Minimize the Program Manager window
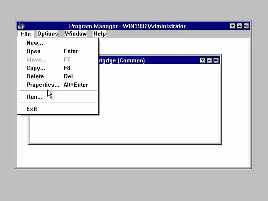Screen dimensions: 268x201 233,26
